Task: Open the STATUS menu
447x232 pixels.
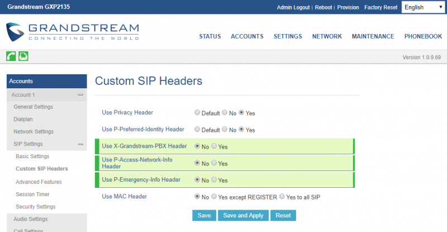Action: tap(210, 36)
